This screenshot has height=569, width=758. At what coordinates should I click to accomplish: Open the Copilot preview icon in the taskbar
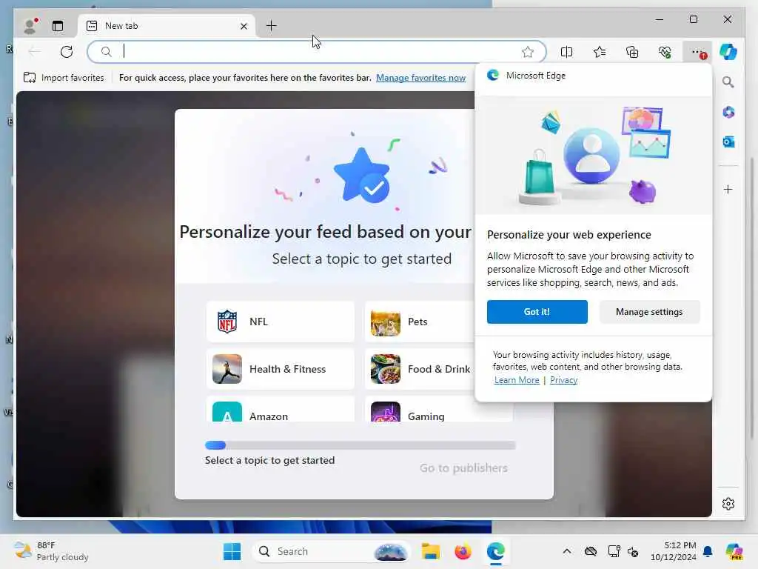734,551
